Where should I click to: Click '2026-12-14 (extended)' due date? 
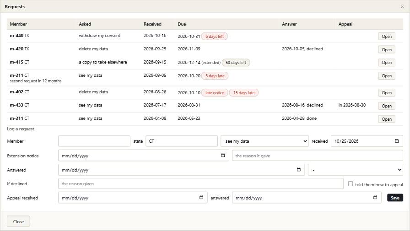(199, 63)
